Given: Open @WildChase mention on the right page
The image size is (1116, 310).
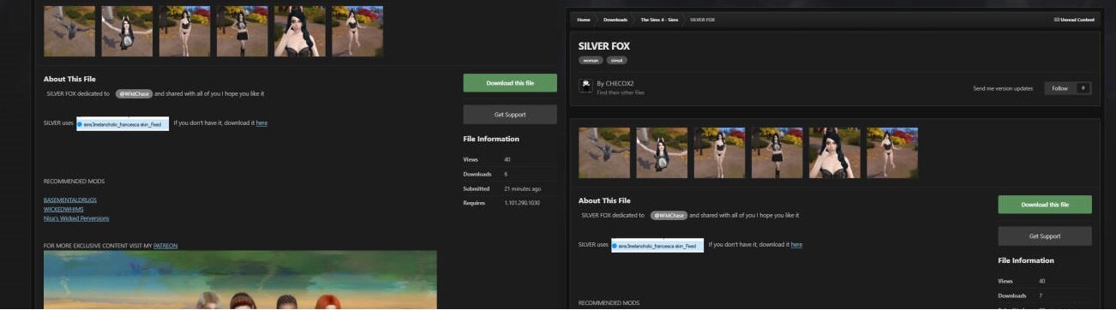Looking at the screenshot, I should pos(669,215).
